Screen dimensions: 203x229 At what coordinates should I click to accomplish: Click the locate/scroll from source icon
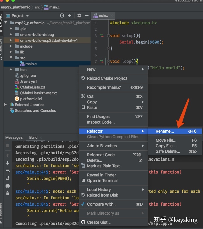point(62,15)
